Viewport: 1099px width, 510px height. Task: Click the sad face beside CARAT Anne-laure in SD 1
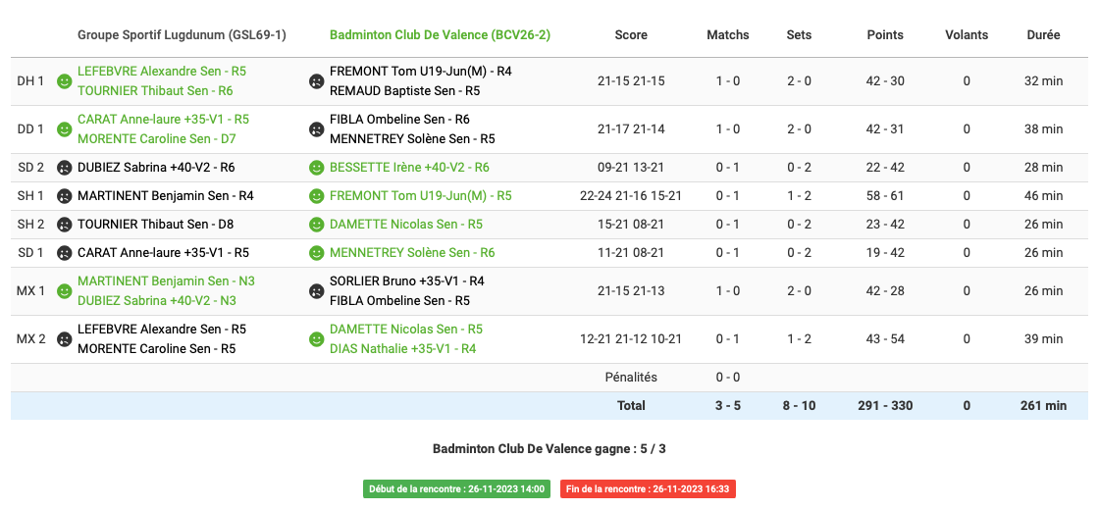pyautogui.click(x=65, y=253)
